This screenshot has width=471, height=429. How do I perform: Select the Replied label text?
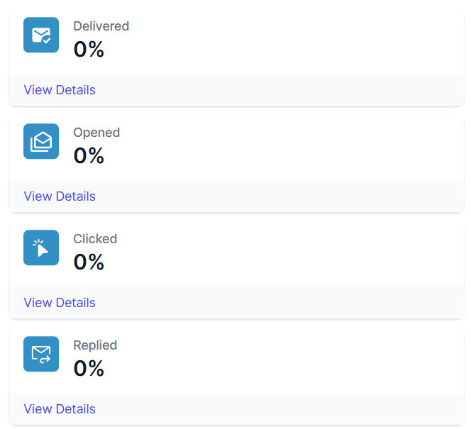pos(95,345)
